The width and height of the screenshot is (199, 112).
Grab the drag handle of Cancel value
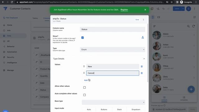tap(84, 73)
